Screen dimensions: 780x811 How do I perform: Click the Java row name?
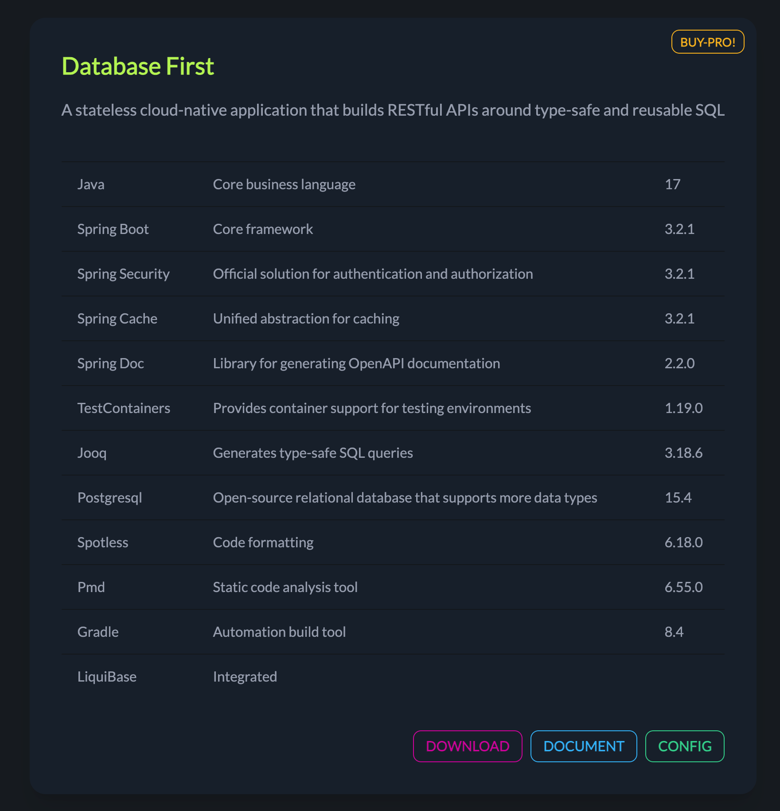click(x=91, y=184)
